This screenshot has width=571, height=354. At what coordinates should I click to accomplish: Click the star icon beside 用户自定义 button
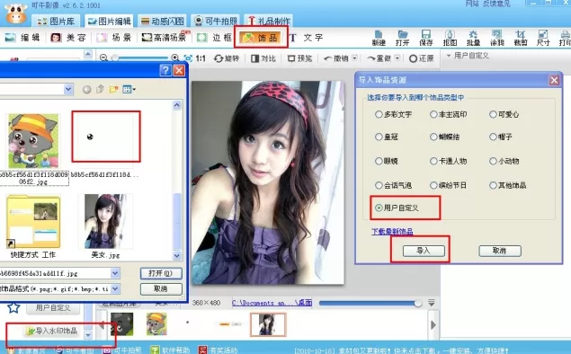click(x=13, y=308)
